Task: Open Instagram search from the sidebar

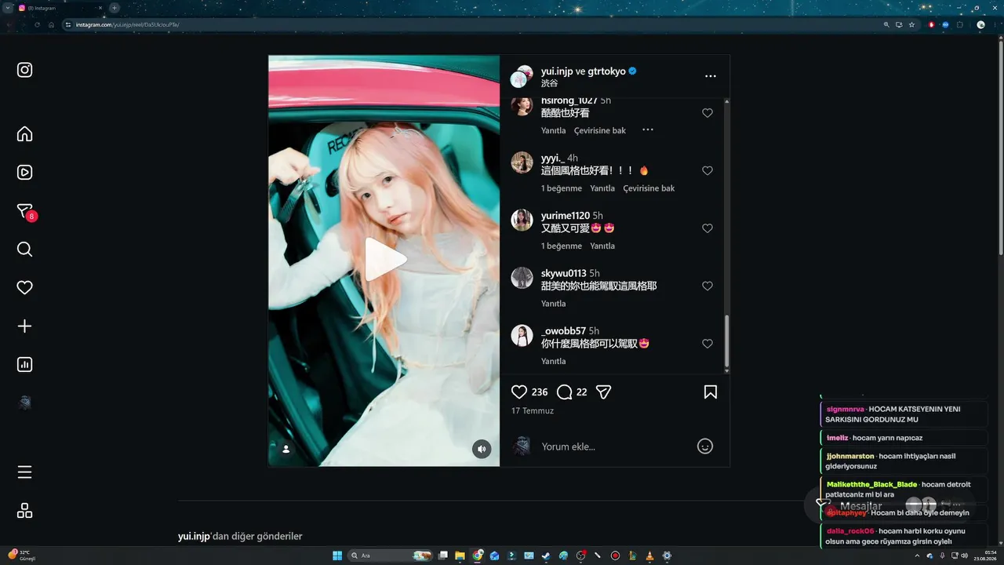Action: 25,249
